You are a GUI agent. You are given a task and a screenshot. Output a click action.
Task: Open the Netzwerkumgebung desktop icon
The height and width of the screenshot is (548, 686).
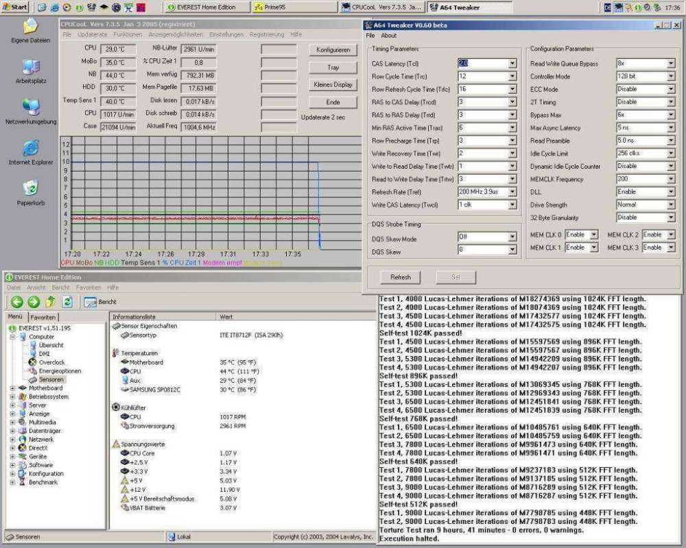(31, 112)
